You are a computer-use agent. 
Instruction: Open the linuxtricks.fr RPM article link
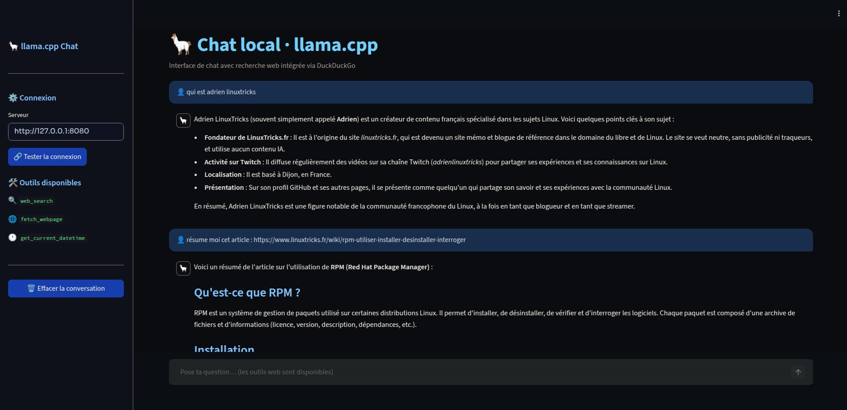pos(360,240)
